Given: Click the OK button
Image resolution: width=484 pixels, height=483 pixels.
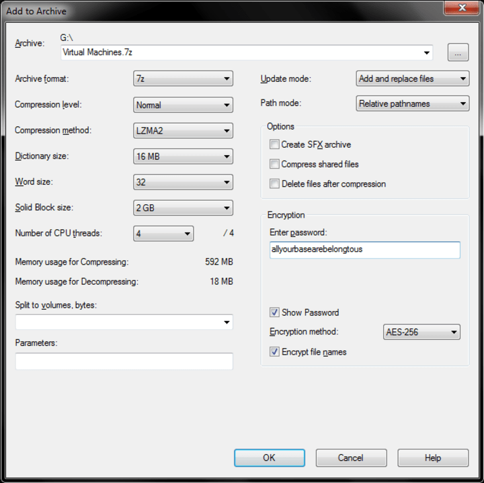Looking at the screenshot, I should click(x=270, y=457).
